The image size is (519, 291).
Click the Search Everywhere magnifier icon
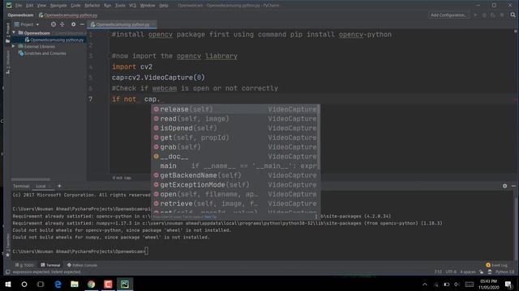point(513,15)
